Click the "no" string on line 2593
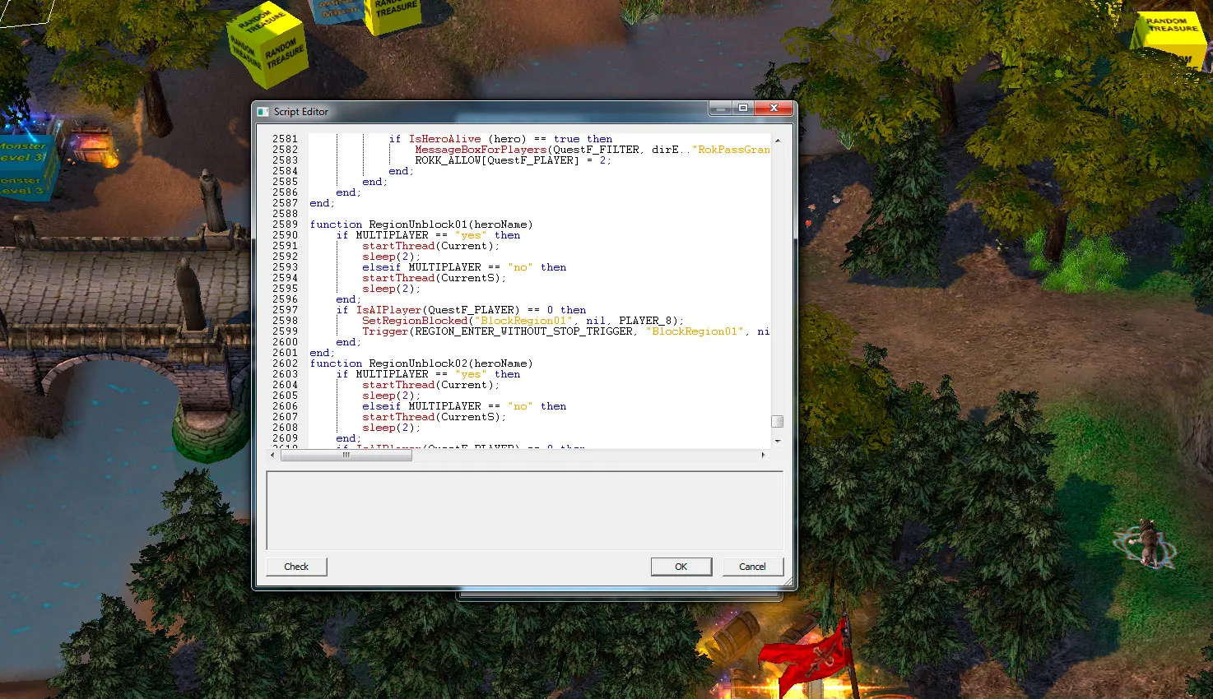This screenshot has width=1213, height=699. pyautogui.click(x=520, y=267)
